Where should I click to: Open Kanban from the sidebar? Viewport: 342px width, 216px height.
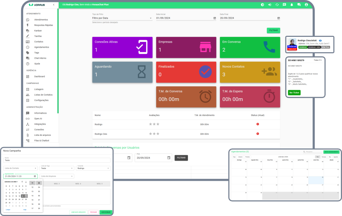[38, 31]
